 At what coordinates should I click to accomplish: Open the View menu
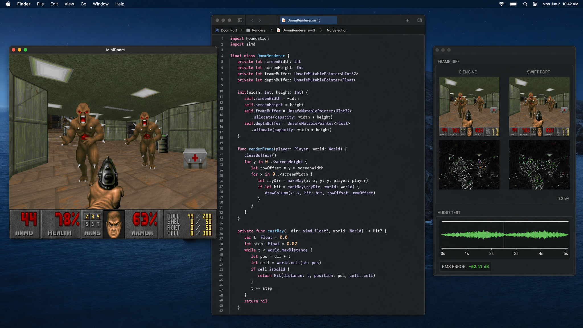click(x=69, y=4)
